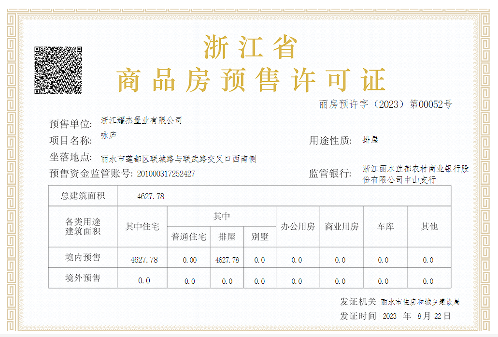
Task: Click the 境内预售 row label
Action: click(83, 257)
